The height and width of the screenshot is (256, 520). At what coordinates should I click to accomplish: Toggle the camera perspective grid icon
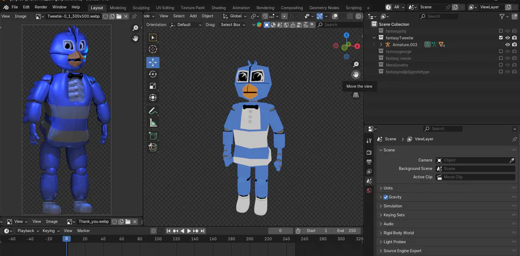tap(356, 95)
